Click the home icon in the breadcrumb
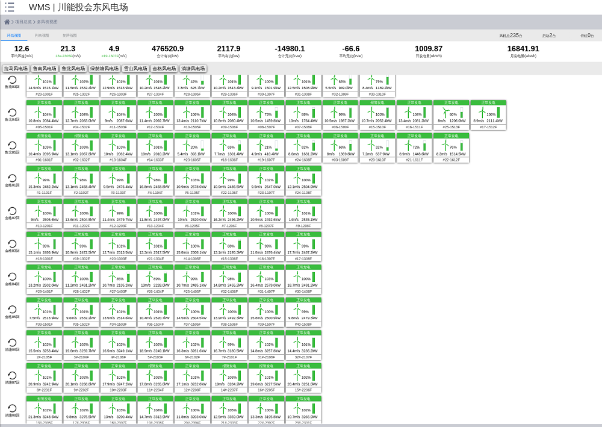This screenshot has width=602, height=427. [7, 22]
